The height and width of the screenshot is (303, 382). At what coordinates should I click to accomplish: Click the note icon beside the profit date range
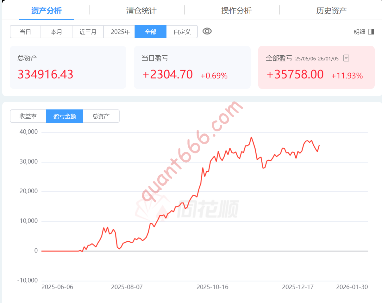pyautogui.click(x=346, y=58)
